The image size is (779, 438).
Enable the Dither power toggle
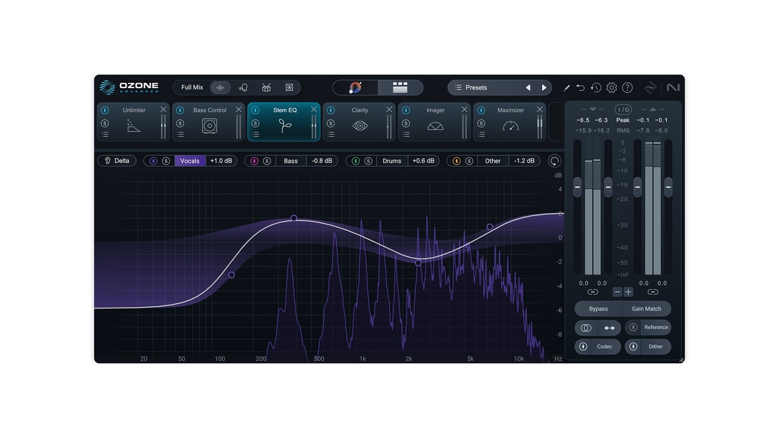[x=633, y=347]
